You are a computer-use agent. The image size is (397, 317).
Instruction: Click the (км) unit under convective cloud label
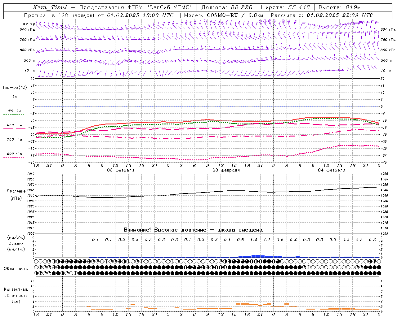[x=16, y=302]
